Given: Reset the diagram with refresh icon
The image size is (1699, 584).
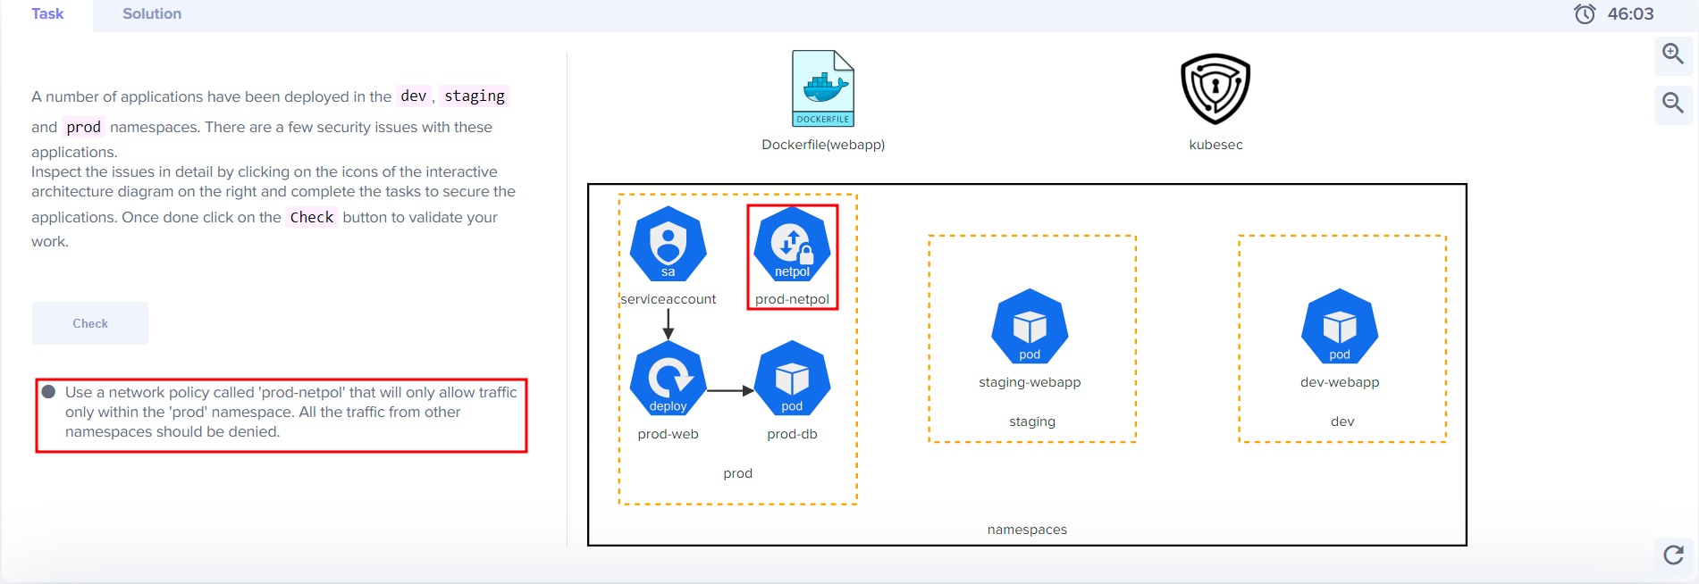Looking at the screenshot, I should coord(1674,555).
